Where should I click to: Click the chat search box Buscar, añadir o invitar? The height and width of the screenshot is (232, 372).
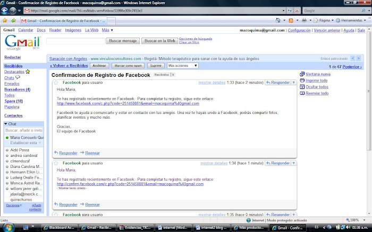click(x=24, y=130)
